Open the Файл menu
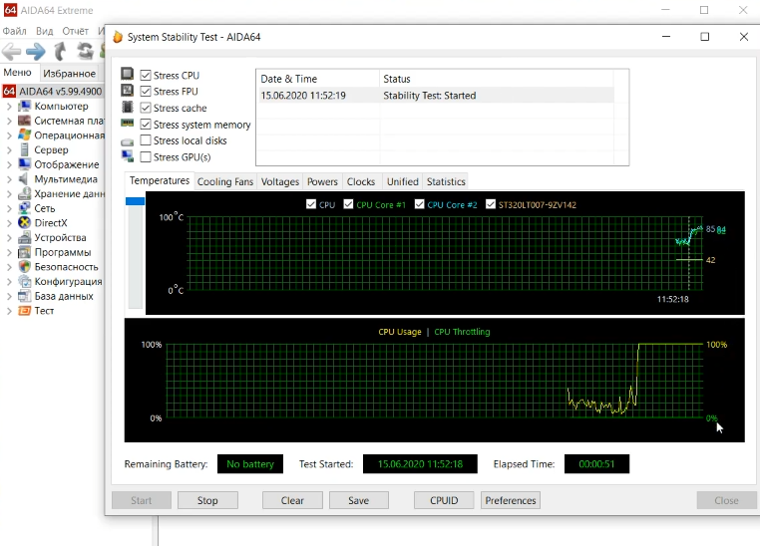Viewport: 760px width, 546px height. 15,31
